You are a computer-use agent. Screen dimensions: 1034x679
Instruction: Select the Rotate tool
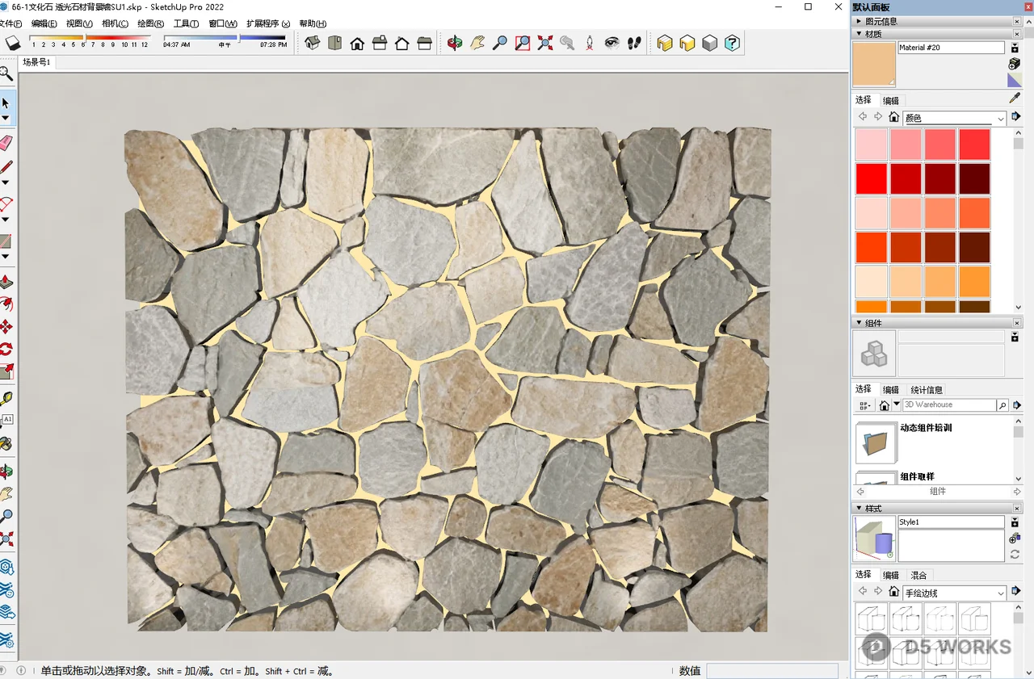click(6, 349)
